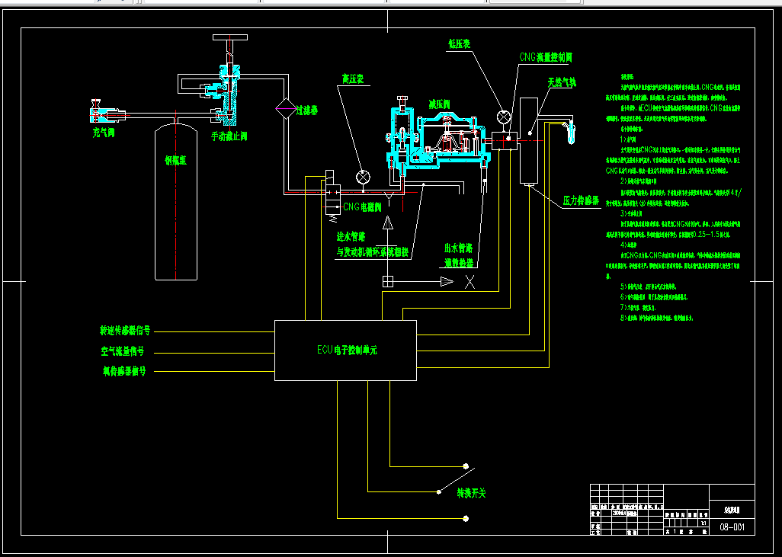
Task: Select the small crossed square block symbol
Action: coord(388,281)
